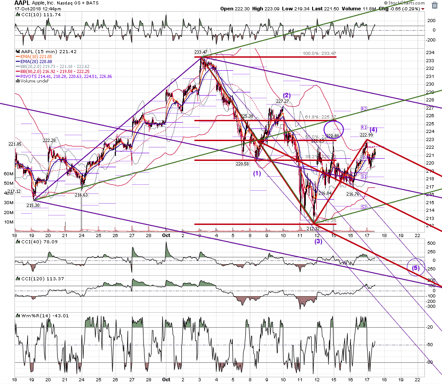Click the S2 pivot label

(x=364, y=207)
